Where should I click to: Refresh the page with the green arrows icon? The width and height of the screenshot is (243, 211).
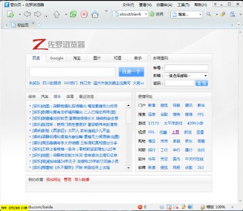pos(73,14)
